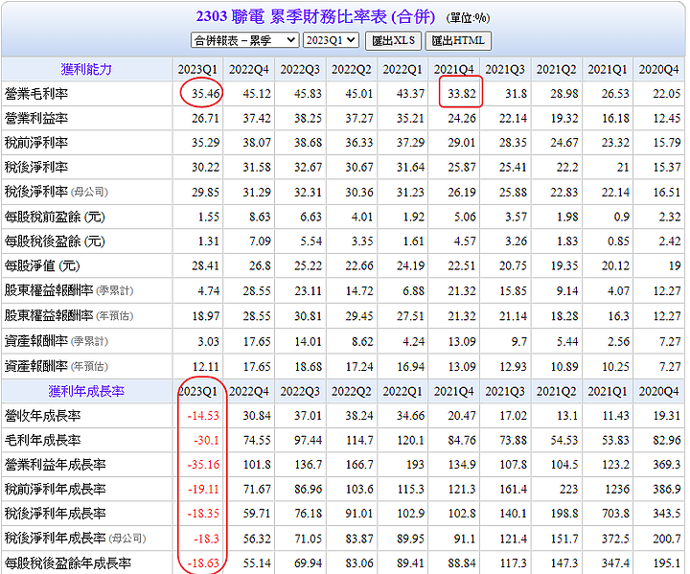Click the 每股淨值 (元) row label
The image size is (690, 574).
[x=42, y=265]
